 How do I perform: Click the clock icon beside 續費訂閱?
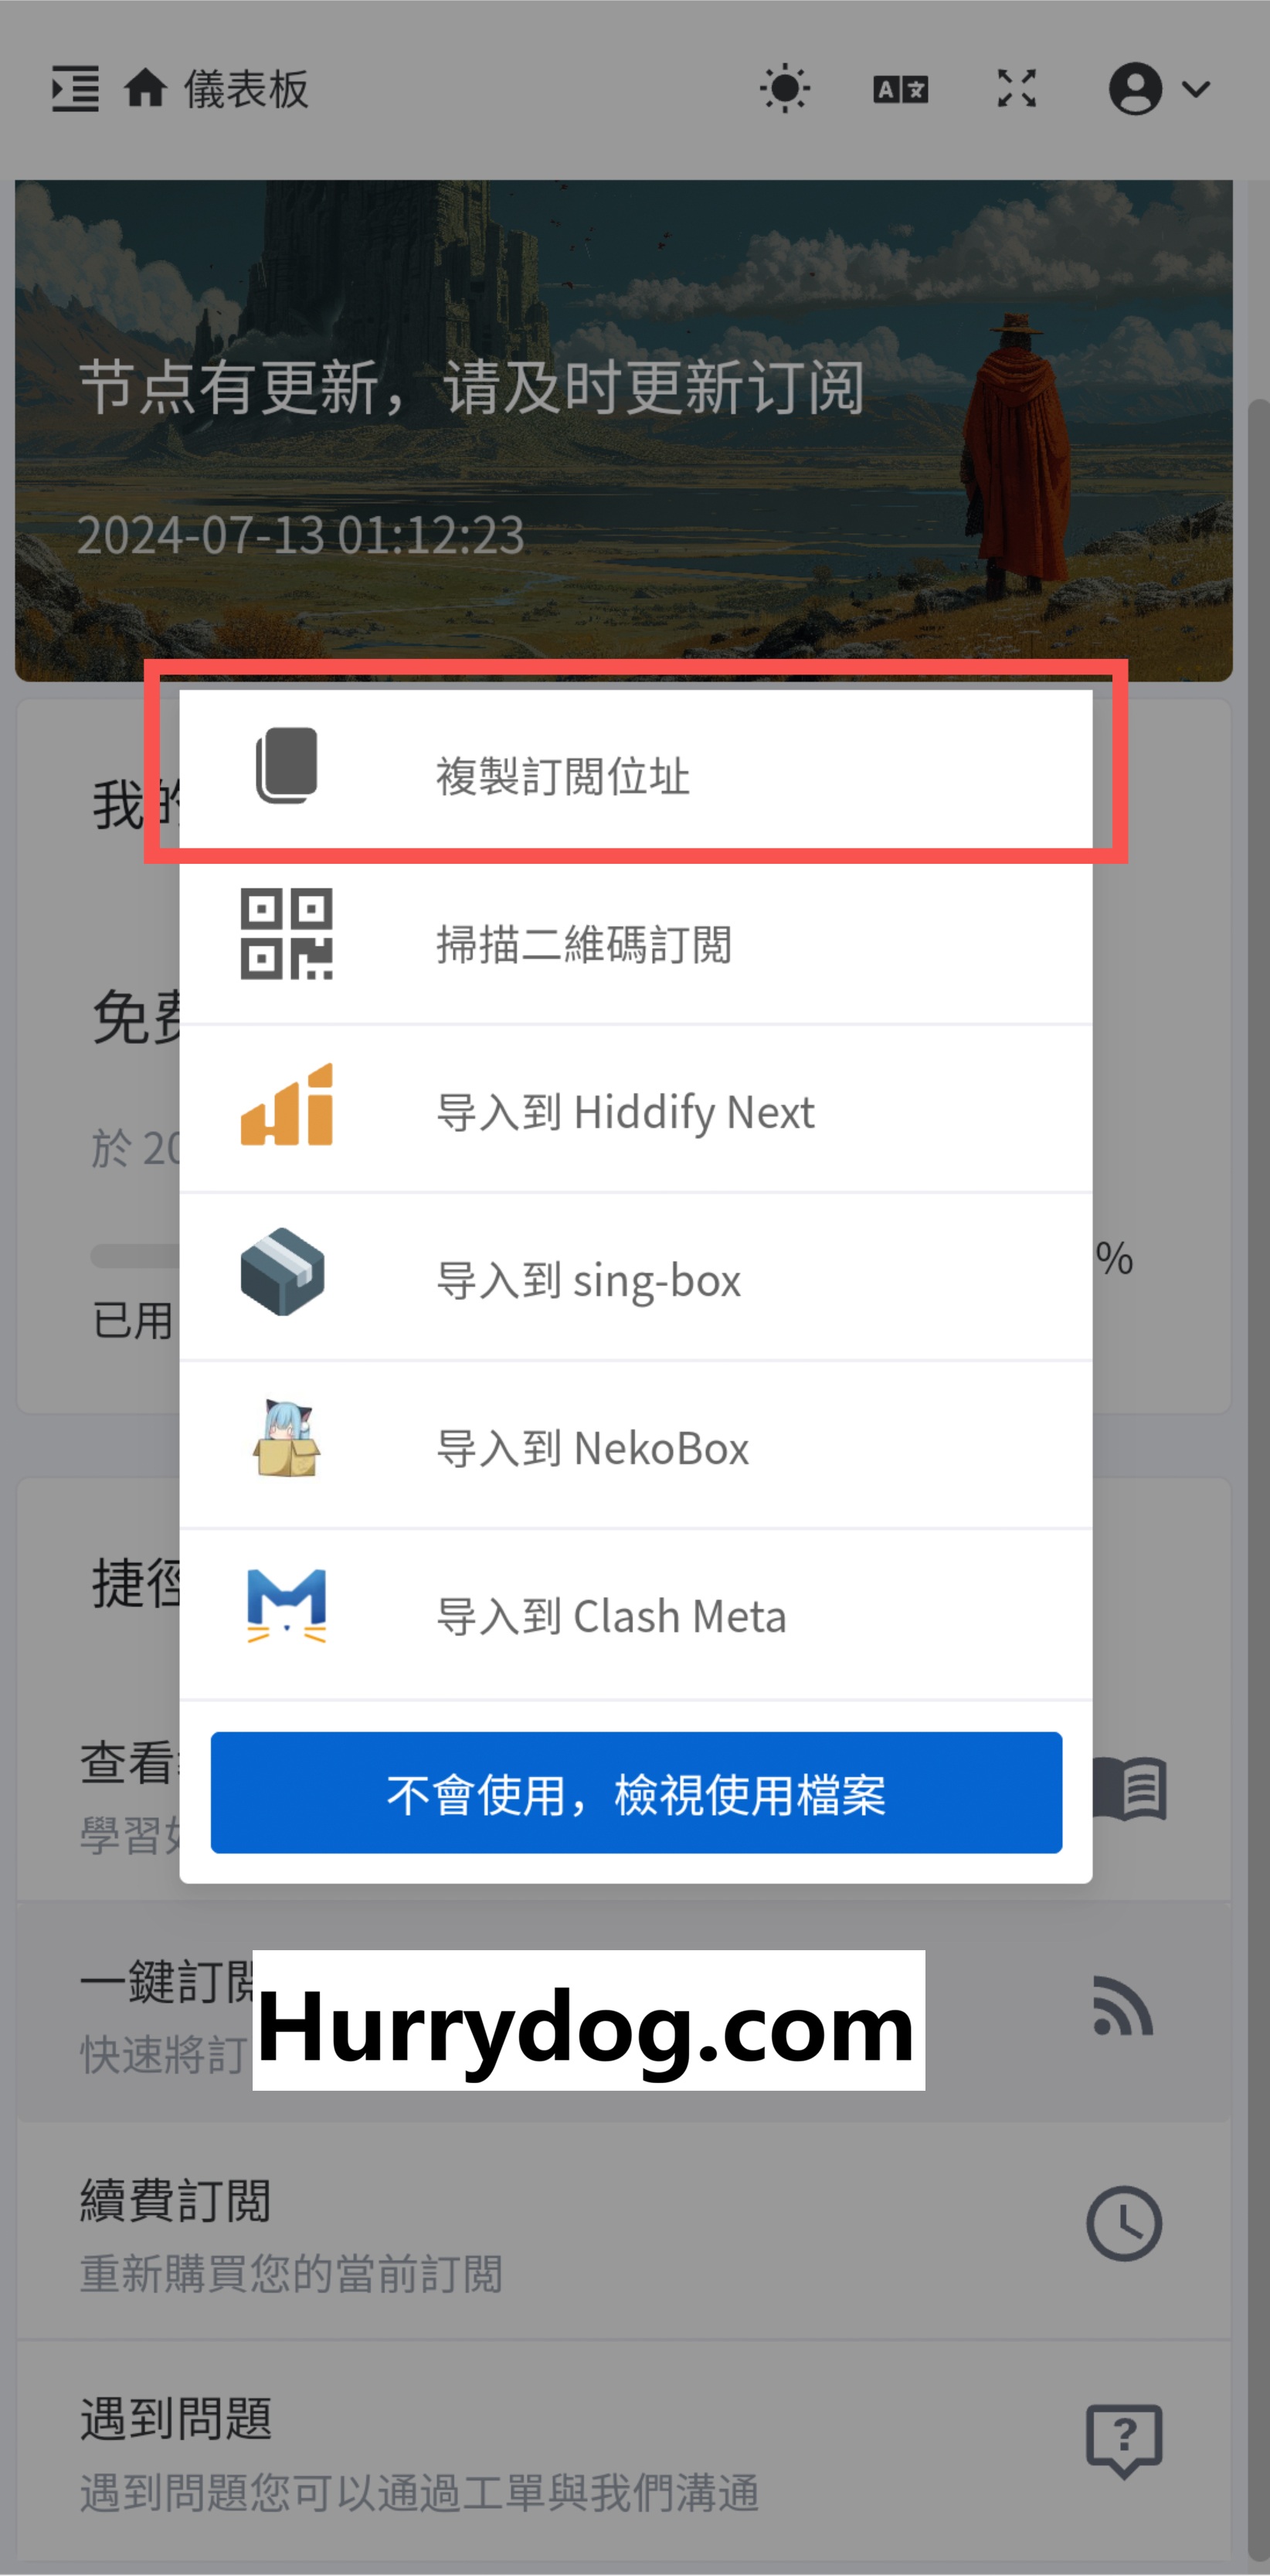click(1124, 2224)
